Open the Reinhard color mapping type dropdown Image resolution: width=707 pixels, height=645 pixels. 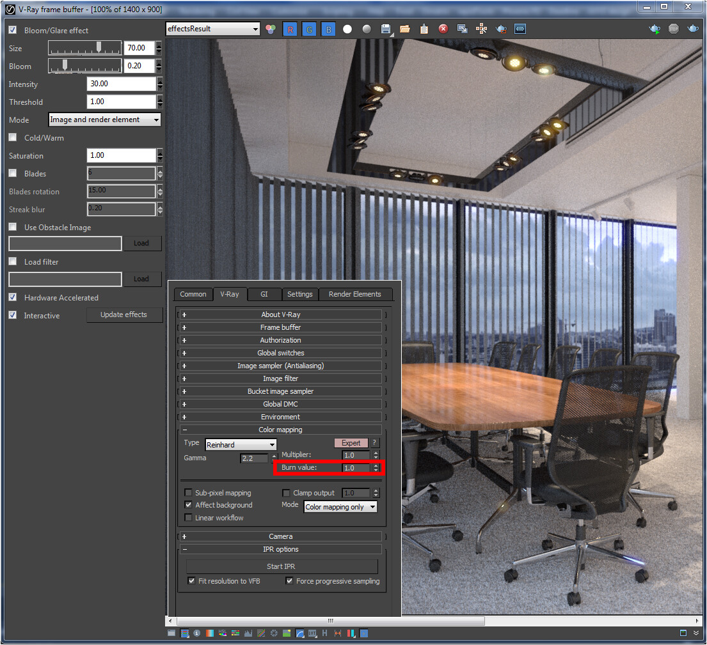(241, 444)
